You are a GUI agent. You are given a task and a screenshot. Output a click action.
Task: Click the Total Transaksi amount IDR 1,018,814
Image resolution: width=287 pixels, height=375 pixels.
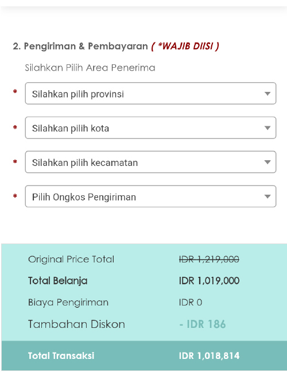209,356
